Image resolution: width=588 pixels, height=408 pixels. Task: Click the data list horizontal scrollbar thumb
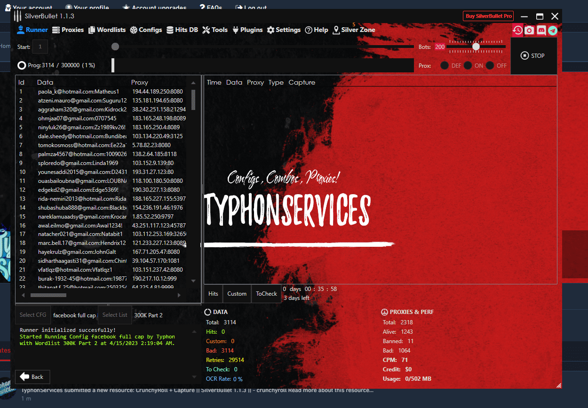[x=48, y=295]
